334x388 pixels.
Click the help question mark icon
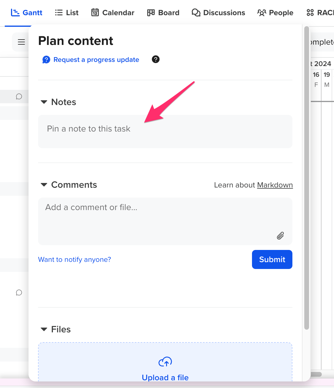coord(155,59)
